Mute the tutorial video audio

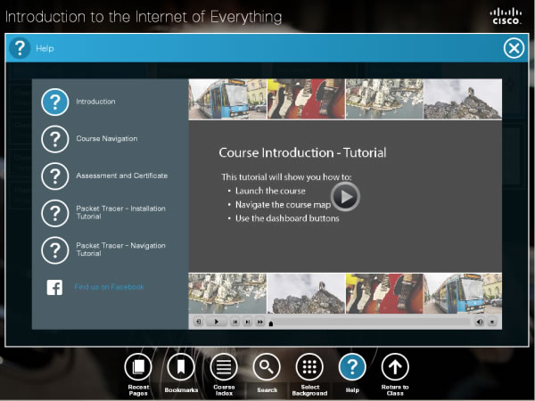(x=479, y=322)
